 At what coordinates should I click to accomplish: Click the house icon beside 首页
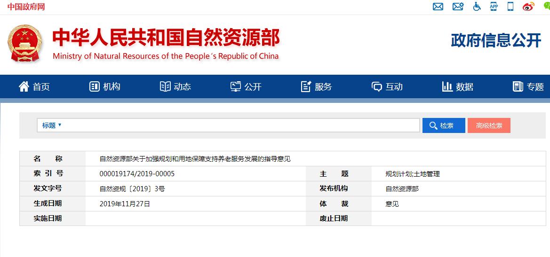click(x=24, y=86)
